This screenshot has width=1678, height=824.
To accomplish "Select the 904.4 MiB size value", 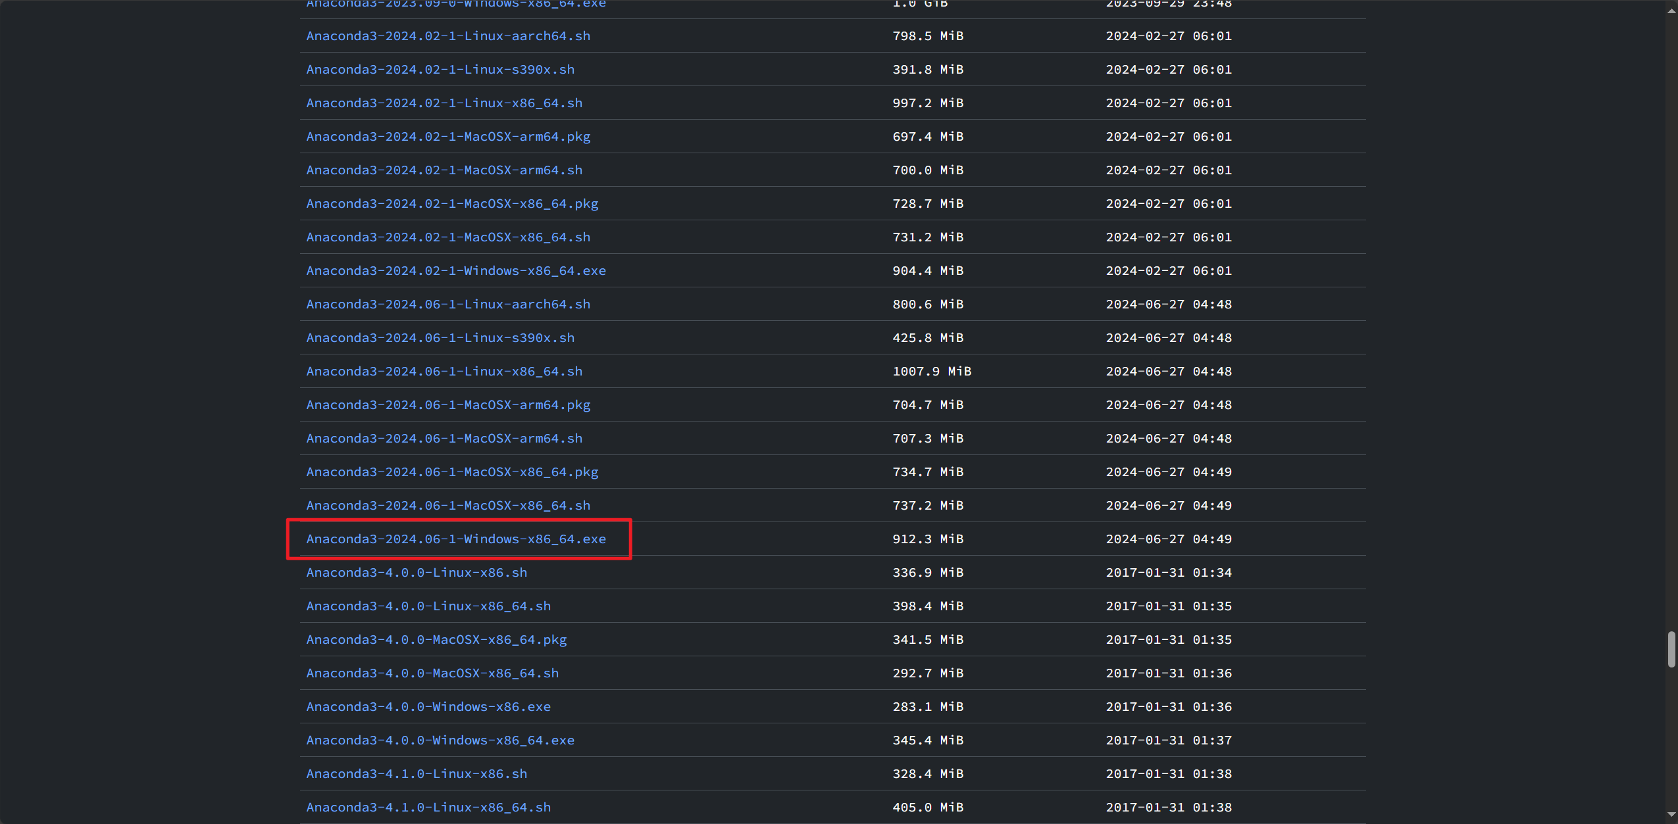I will pyautogui.click(x=928, y=271).
